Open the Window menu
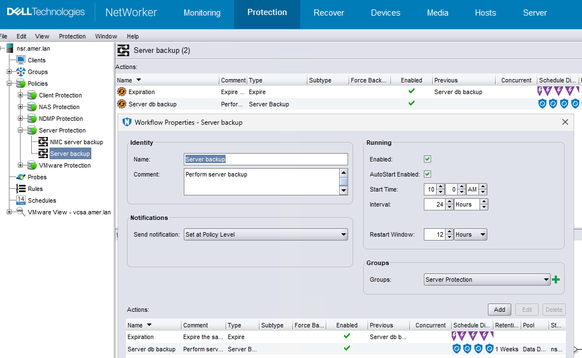This screenshot has height=358, width=582. click(106, 36)
